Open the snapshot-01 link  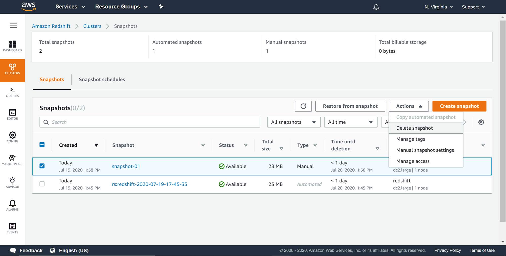(126, 166)
